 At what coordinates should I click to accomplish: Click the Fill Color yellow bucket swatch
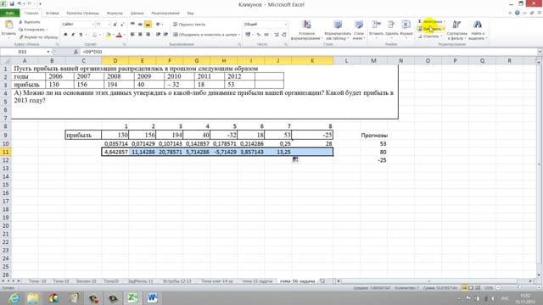[109, 35]
